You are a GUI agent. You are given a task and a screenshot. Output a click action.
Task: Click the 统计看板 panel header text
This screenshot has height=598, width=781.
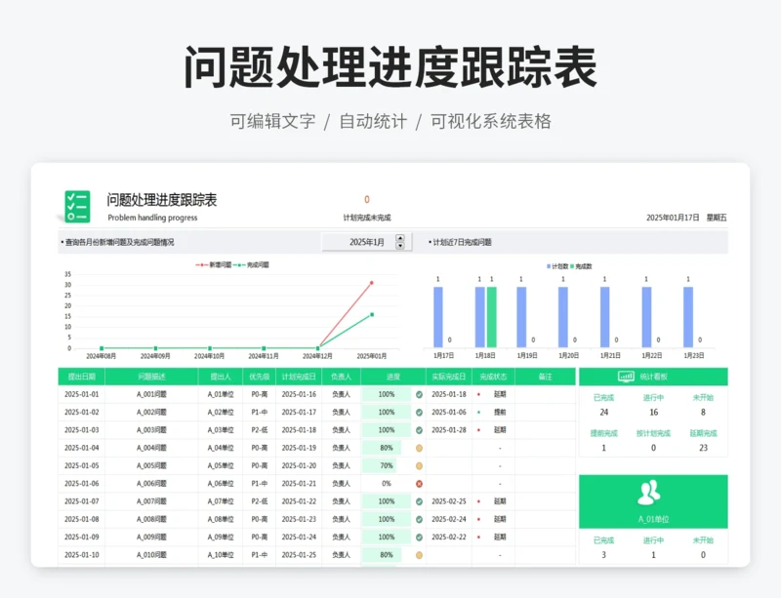[653, 377]
